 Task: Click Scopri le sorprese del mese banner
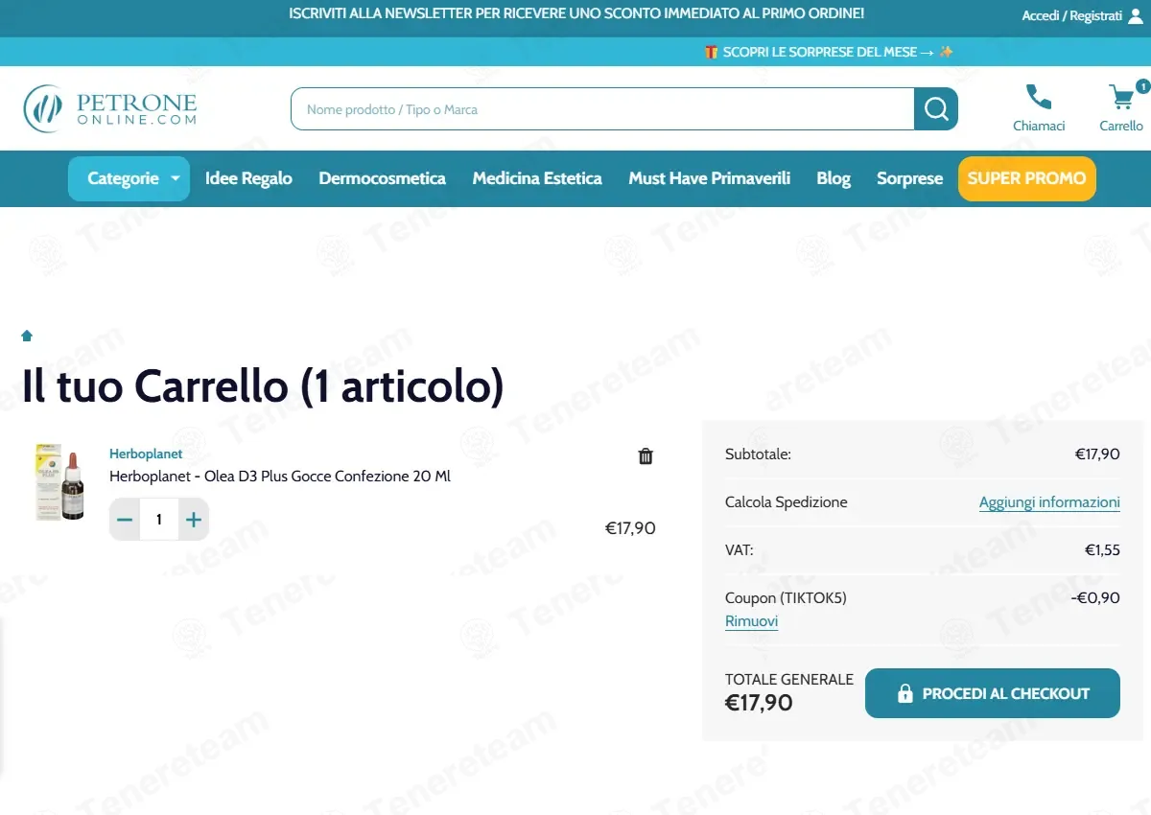coord(830,52)
